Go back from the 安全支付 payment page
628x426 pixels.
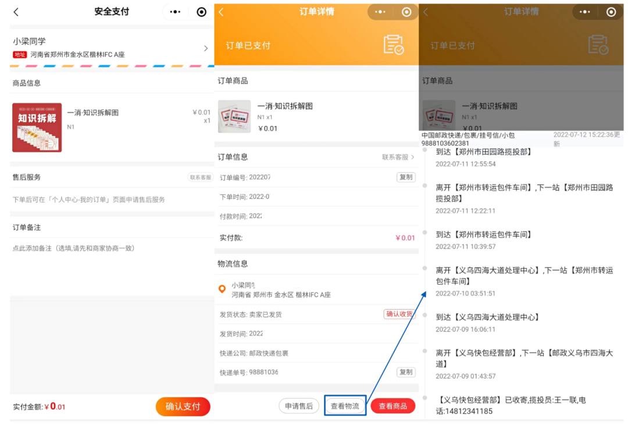16,12
